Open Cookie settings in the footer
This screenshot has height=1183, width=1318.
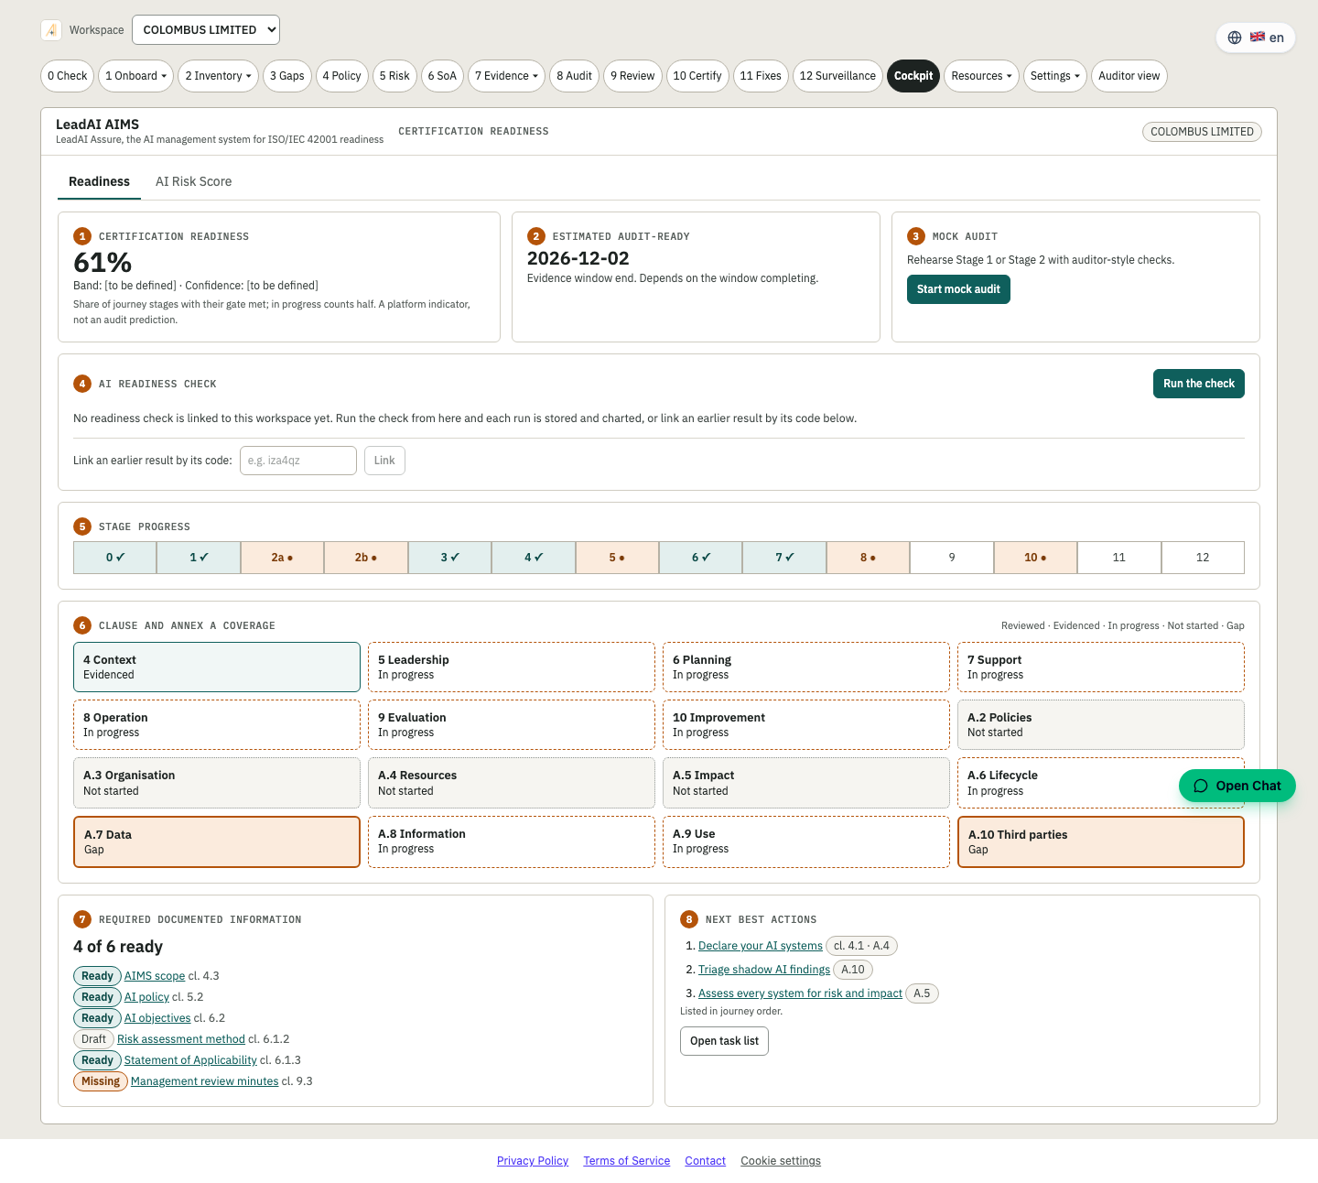coord(781,1161)
